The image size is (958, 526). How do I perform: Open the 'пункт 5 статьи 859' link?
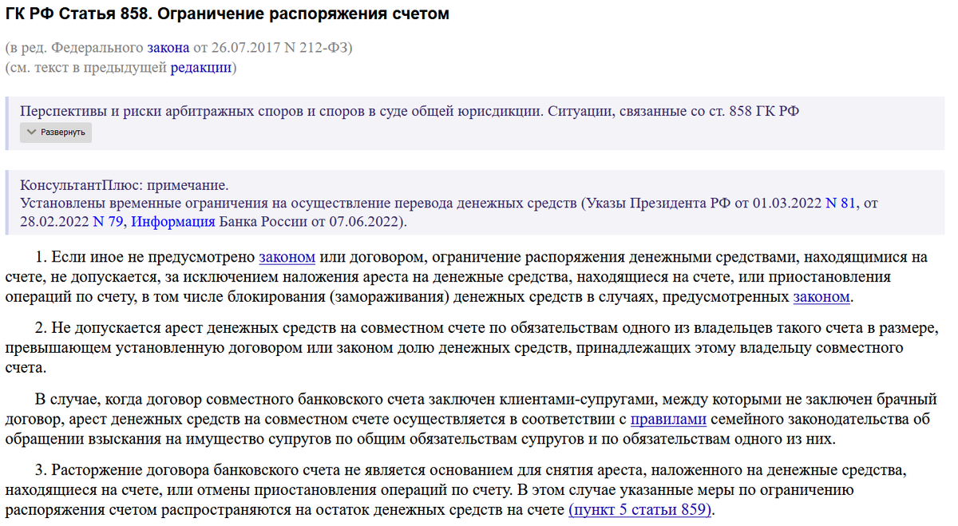coord(640,509)
